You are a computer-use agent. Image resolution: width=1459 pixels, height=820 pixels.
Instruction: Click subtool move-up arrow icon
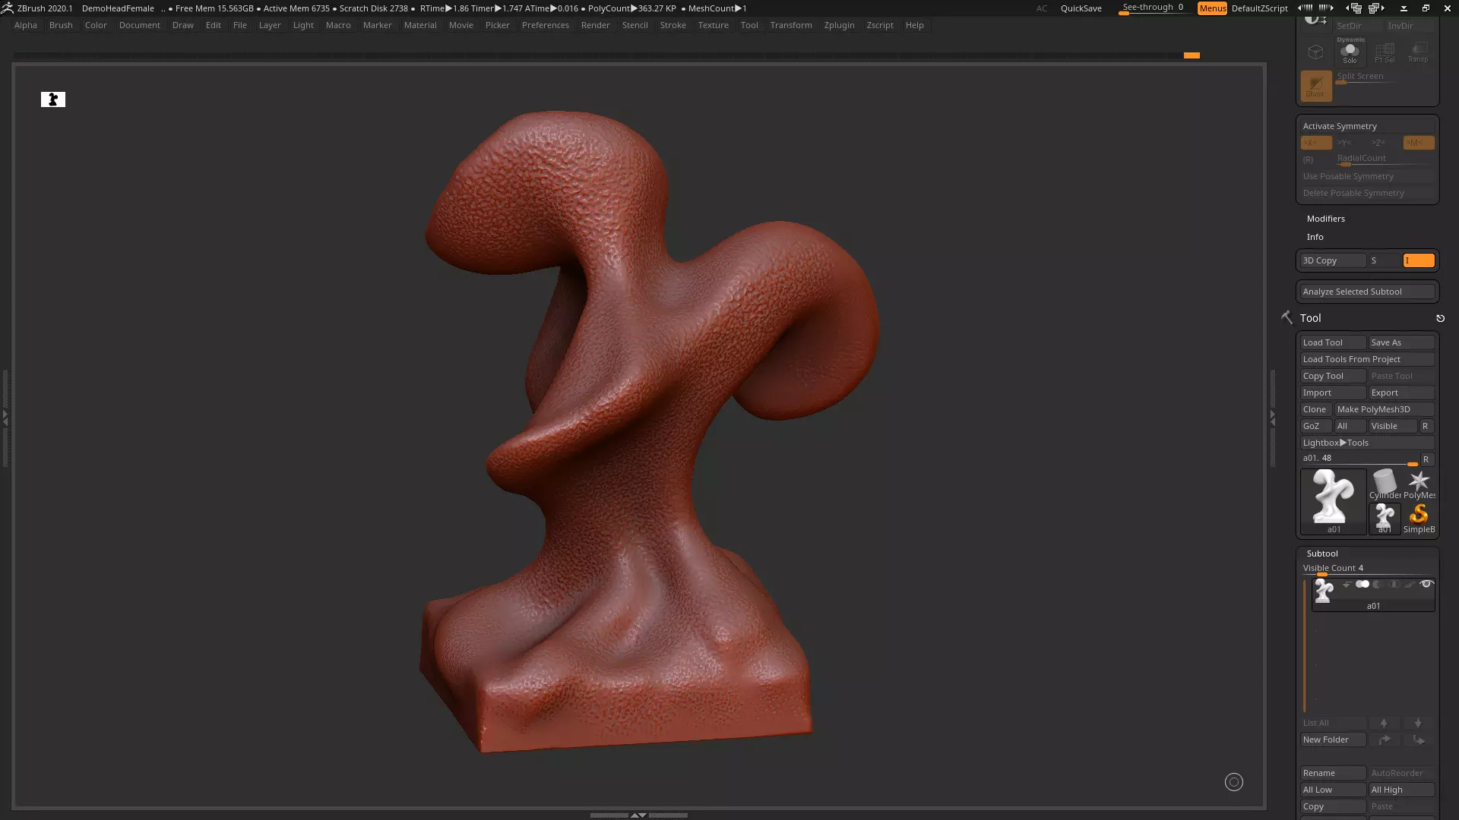[x=1384, y=723]
